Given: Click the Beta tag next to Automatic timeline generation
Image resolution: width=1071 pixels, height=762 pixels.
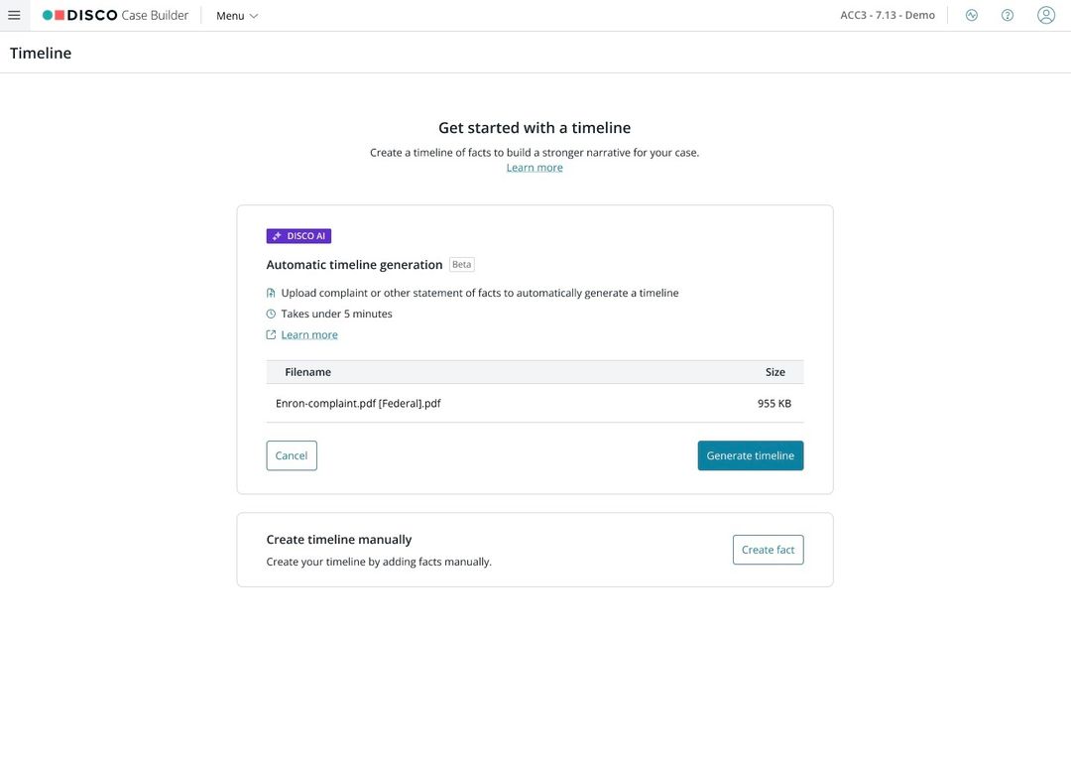Looking at the screenshot, I should [461, 262].
